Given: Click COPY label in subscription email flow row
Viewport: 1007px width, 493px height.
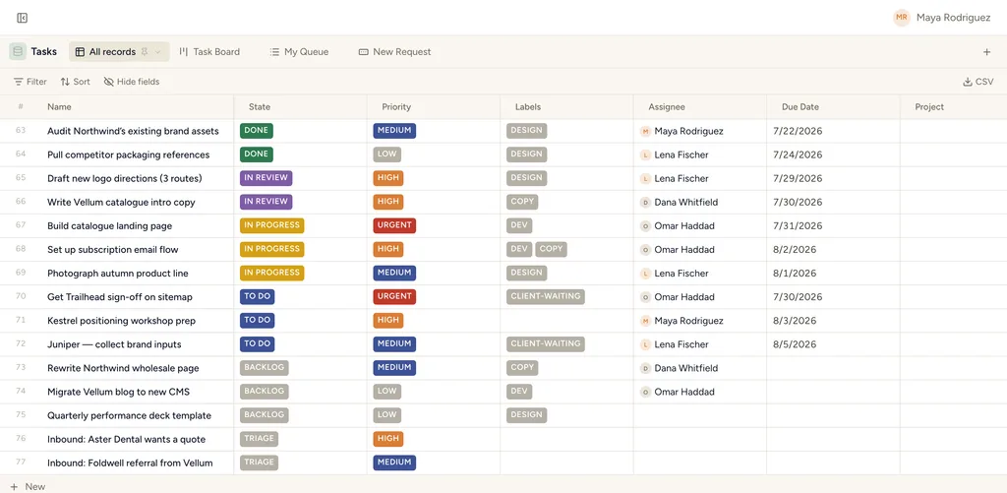Looking at the screenshot, I should [x=551, y=249].
